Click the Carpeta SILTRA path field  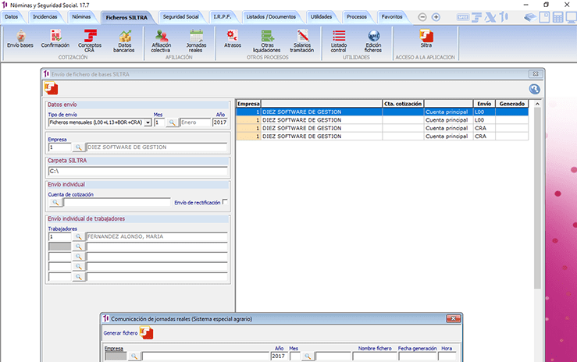tap(137, 170)
